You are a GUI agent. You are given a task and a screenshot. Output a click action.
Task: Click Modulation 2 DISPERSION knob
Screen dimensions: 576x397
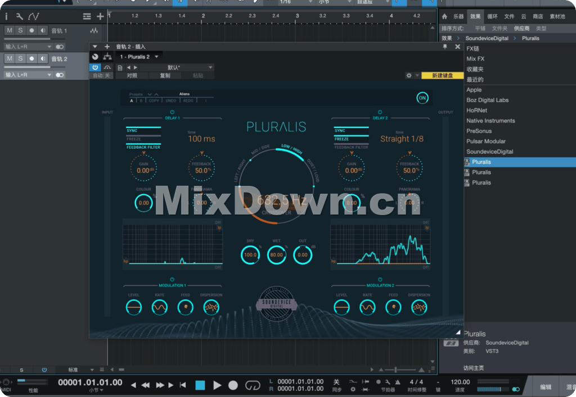point(419,308)
